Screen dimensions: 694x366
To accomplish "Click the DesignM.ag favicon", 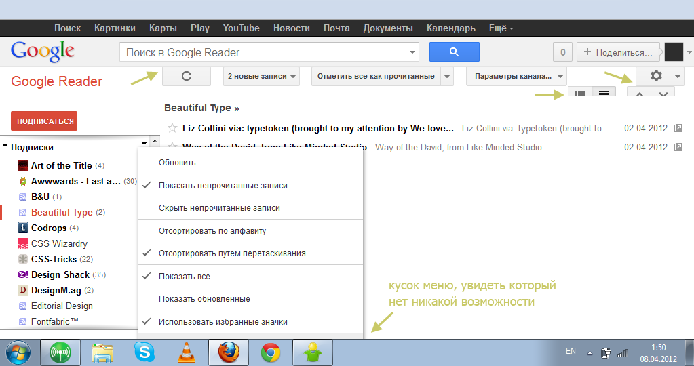I will (23, 290).
